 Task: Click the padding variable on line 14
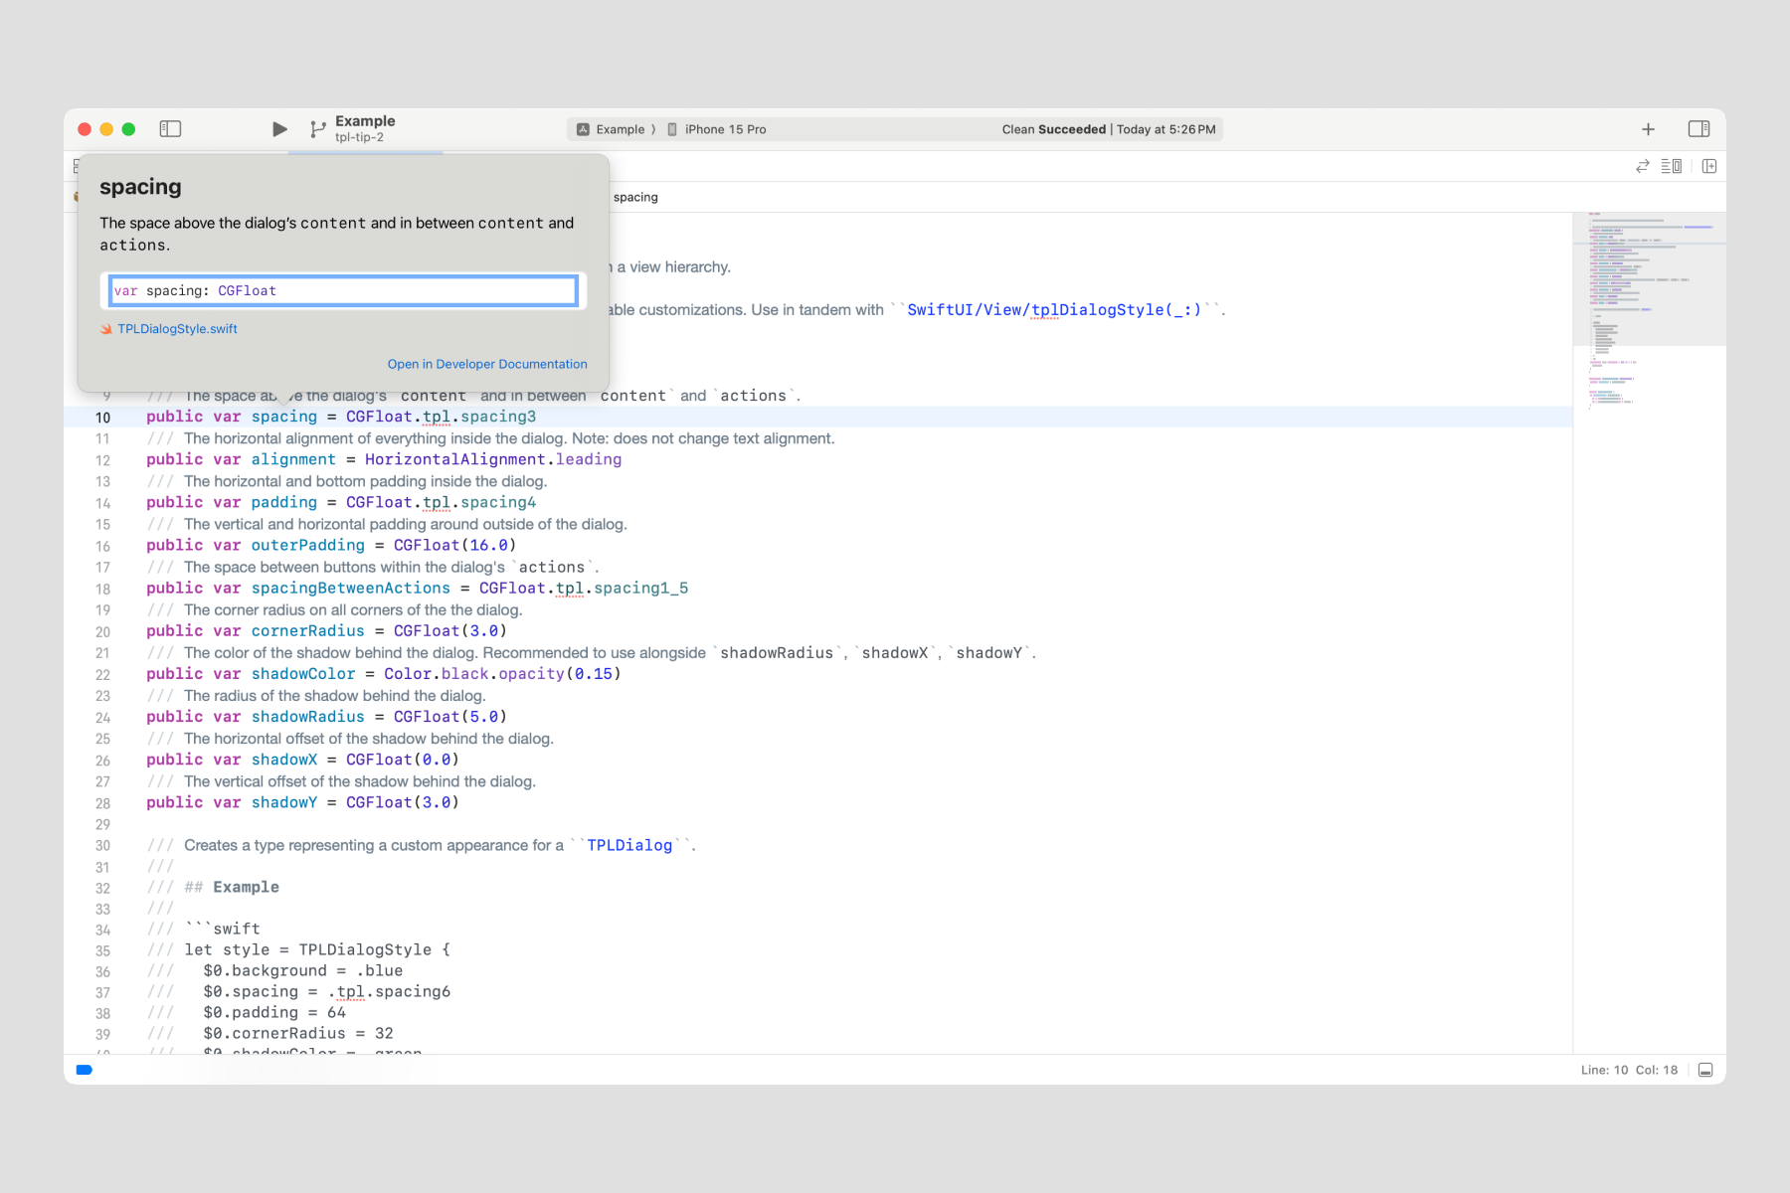pyautogui.click(x=284, y=502)
